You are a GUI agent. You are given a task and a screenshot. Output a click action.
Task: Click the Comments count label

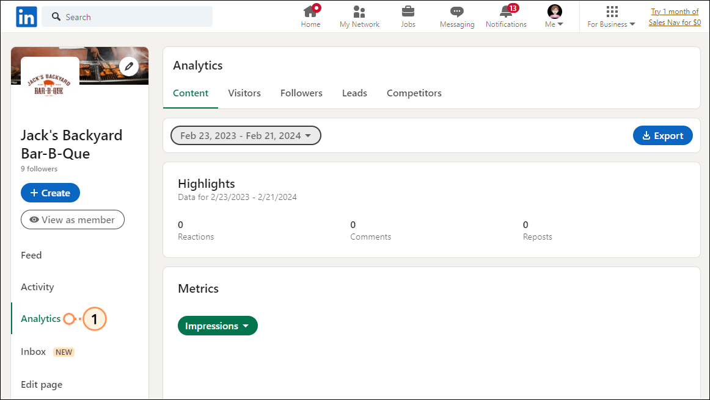pyautogui.click(x=370, y=237)
